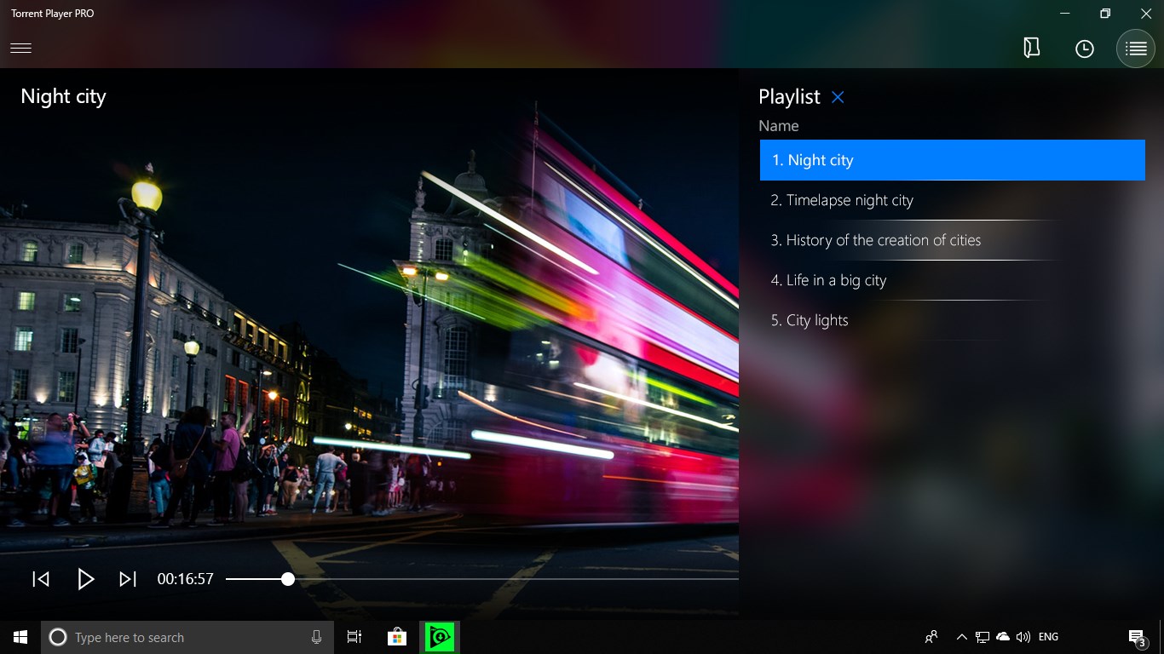The height and width of the screenshot is (654, 1164).
Task: Mute audio via the volume icon
Action: tap(1022, 637)
